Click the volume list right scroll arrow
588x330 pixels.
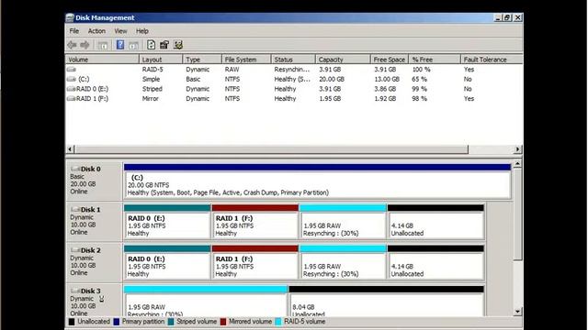[517, 149]
